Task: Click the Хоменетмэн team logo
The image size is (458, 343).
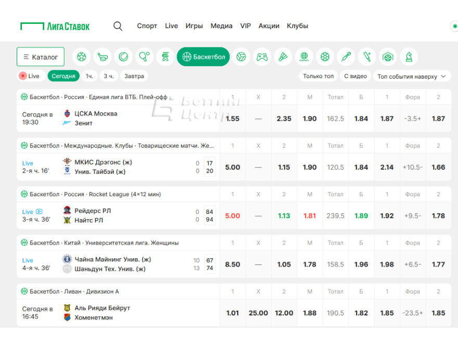Action: pos(67,317)
